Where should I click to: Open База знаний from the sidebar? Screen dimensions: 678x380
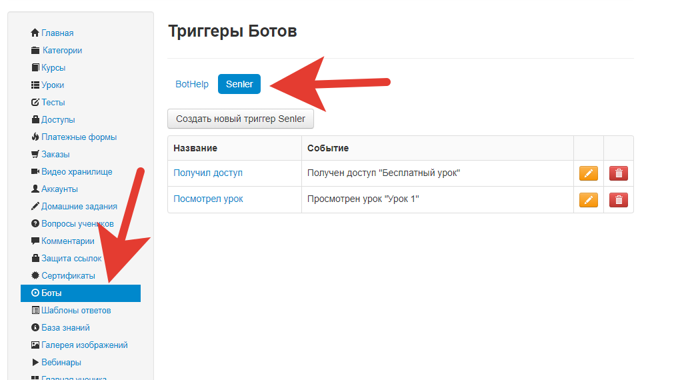click(x=65, y=328)
